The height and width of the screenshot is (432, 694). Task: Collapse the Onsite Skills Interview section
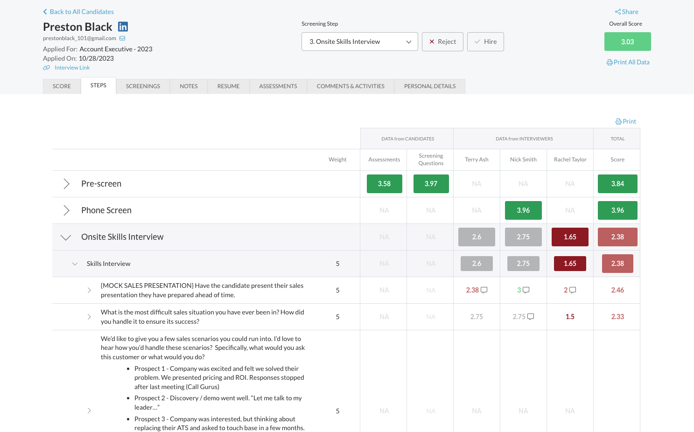coord(66,237)
